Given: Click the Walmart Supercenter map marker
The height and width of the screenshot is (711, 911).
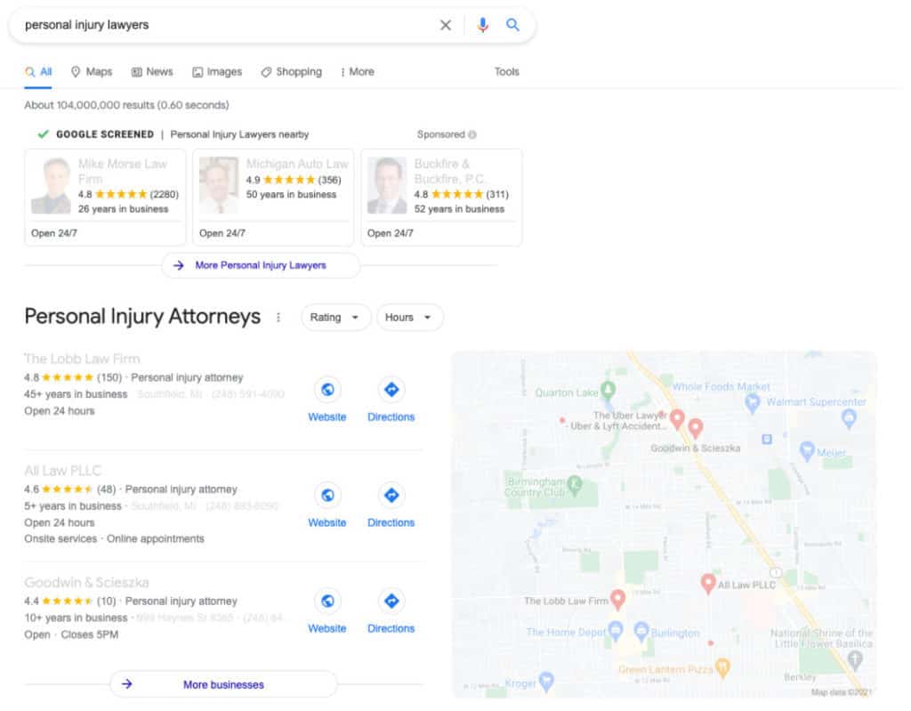Looking at the screenshot, I should coord(849,417).
